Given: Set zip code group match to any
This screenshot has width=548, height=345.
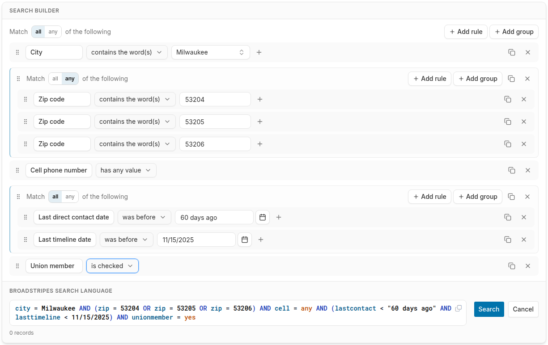Looking at the screenshot, I should tap(70, 79).
